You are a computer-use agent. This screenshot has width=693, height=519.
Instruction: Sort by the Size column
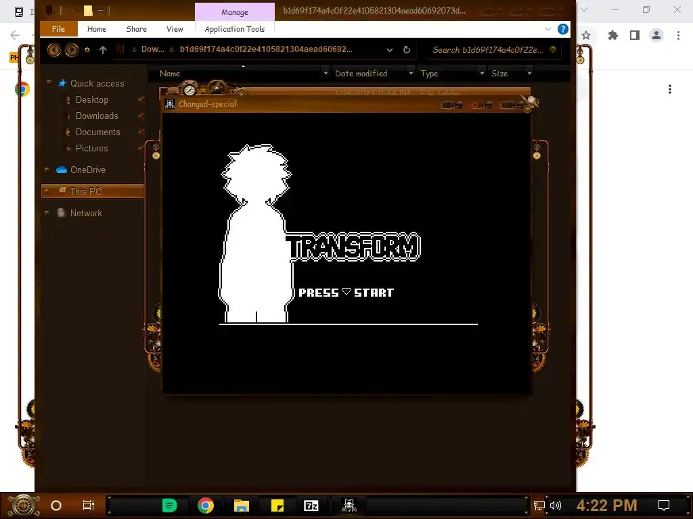click(x=499, y=74)
